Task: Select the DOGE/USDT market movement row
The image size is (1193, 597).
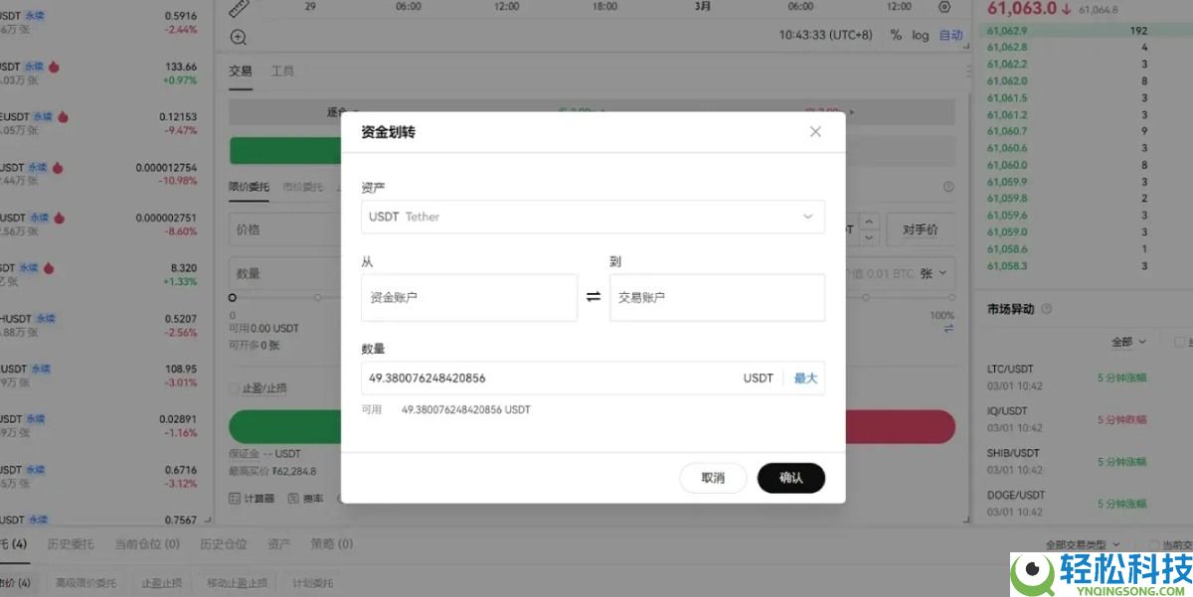Action: 1084,503
